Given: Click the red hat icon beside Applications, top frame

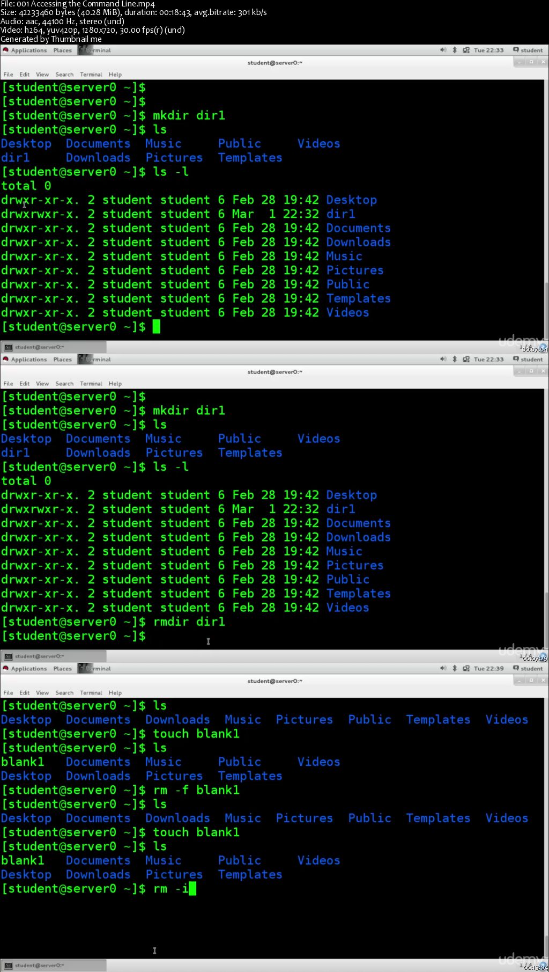Looking at the screenshot, I should click(x=6, y=50).
